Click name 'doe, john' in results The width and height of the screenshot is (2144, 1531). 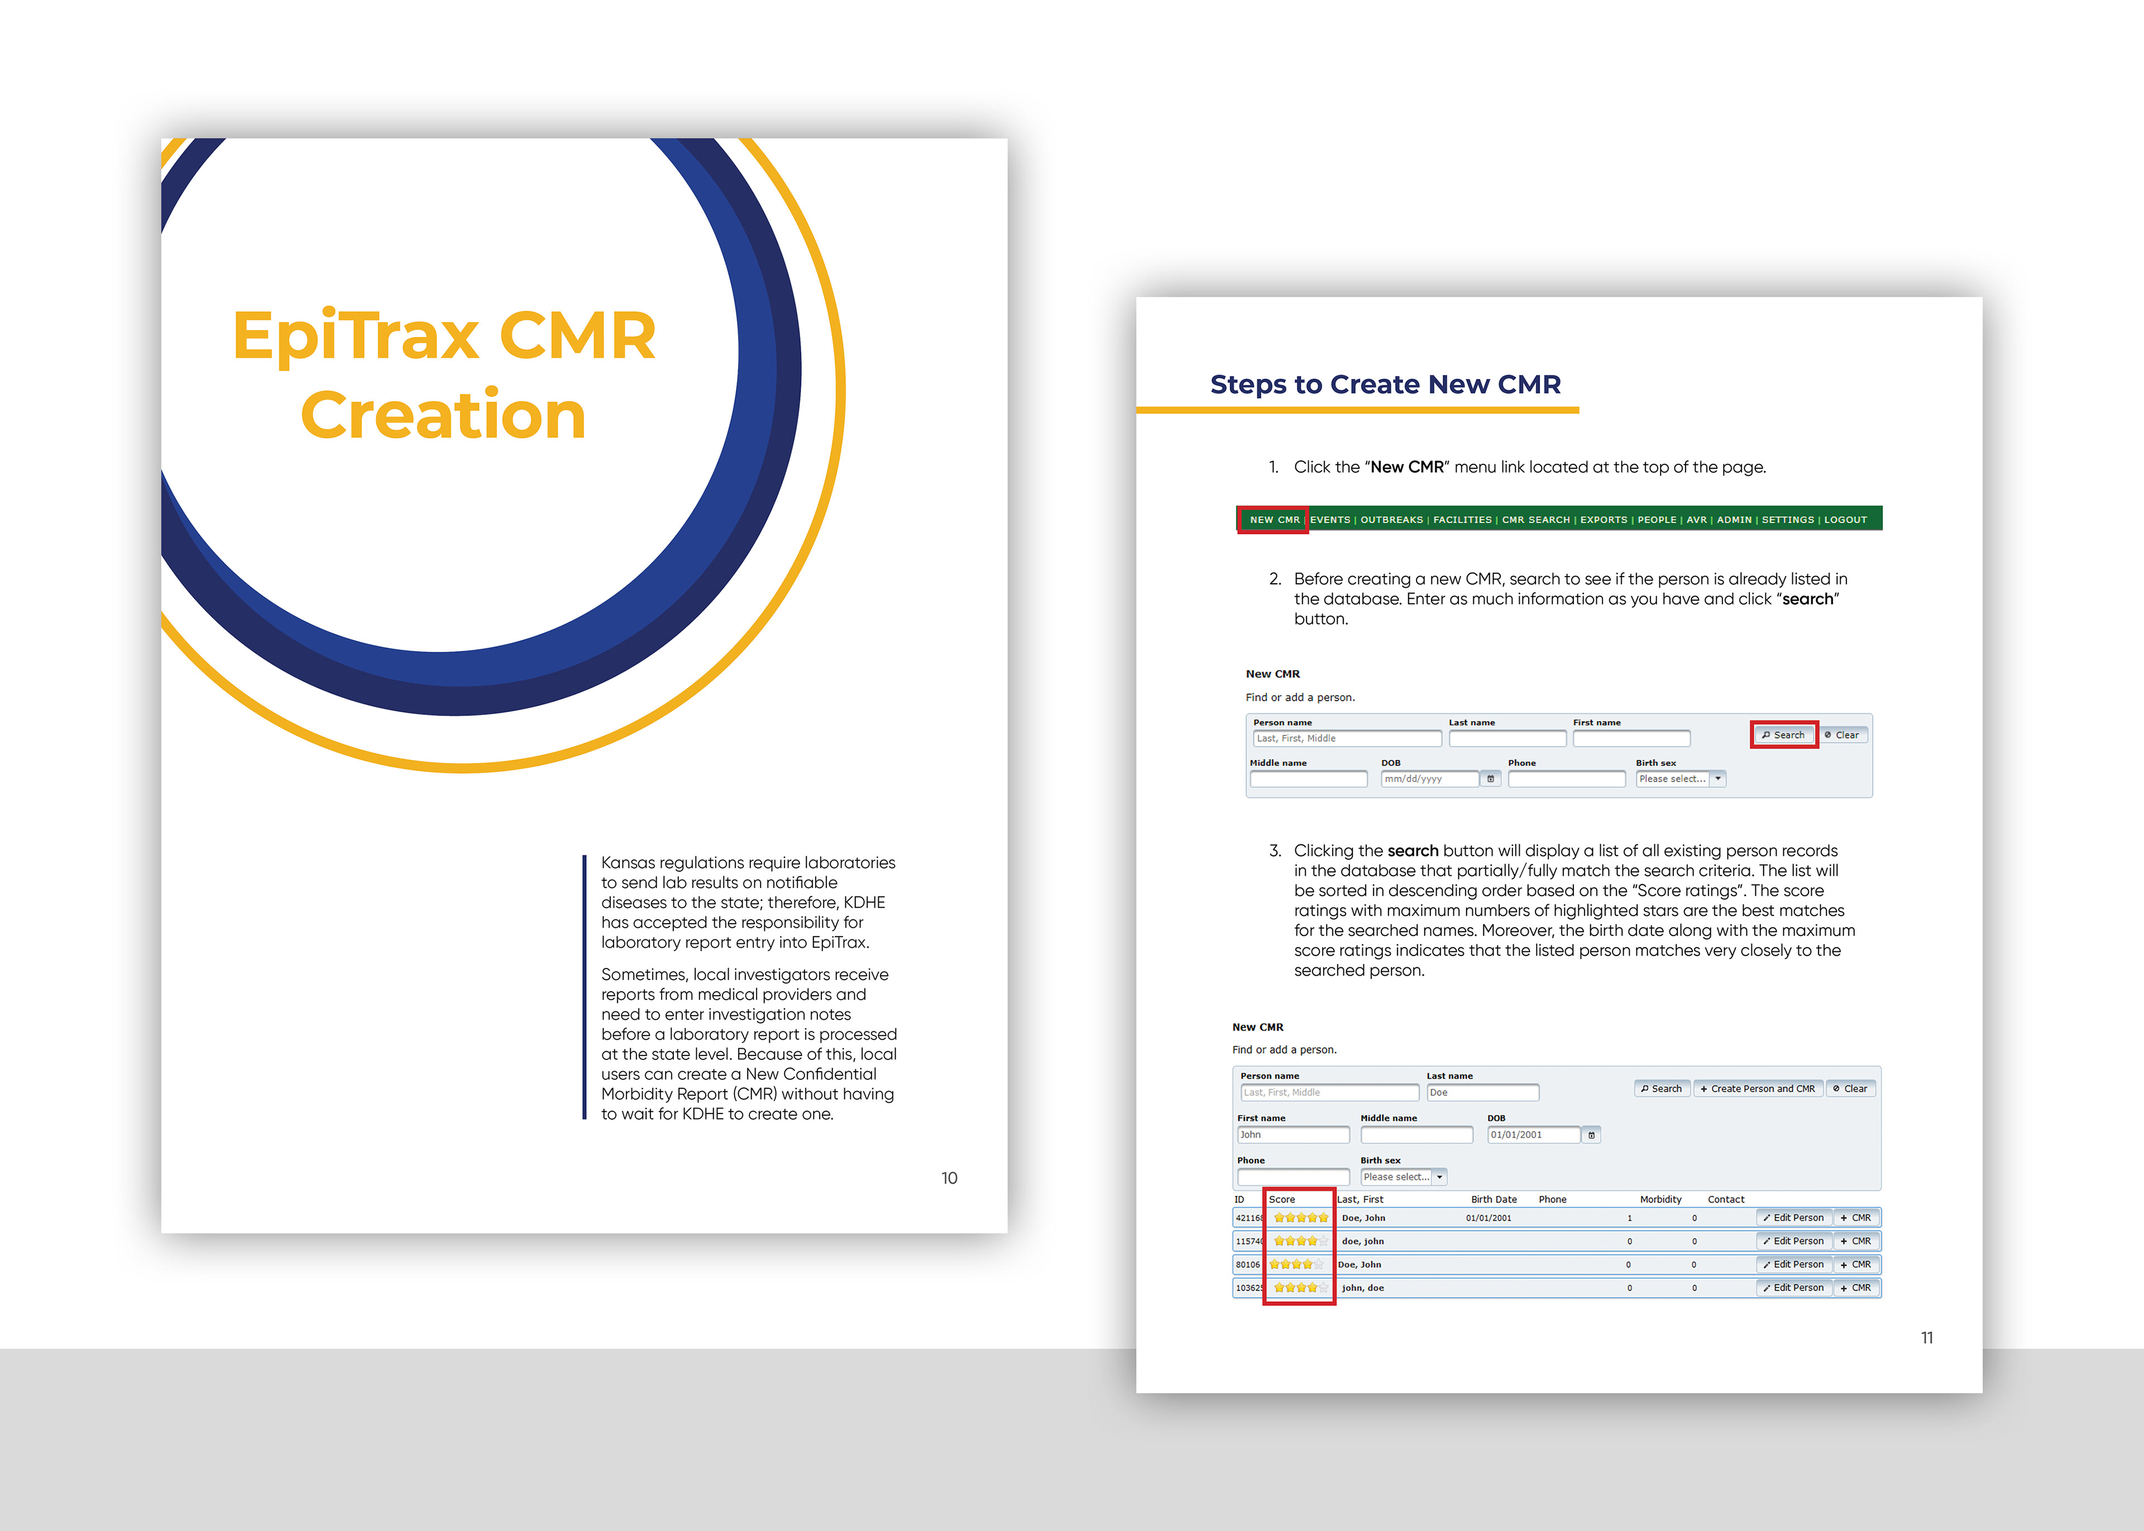tap(1362, 1241)
